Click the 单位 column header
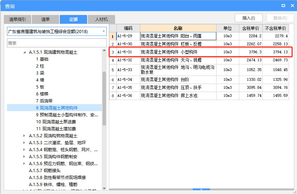Screen dimensions: 297x194 (x=228, y=28)
